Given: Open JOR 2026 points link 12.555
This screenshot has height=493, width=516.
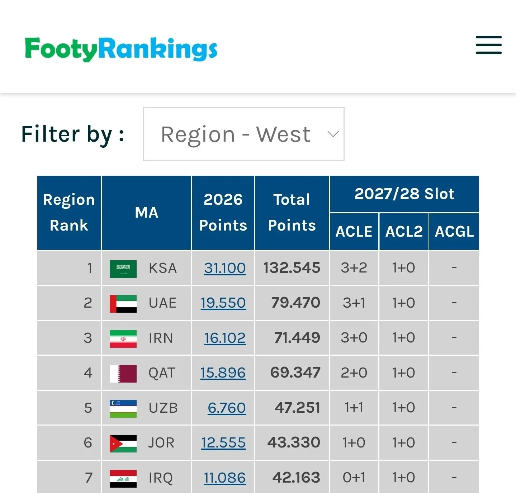Looking at the screenshot, I should coord(223,442).
